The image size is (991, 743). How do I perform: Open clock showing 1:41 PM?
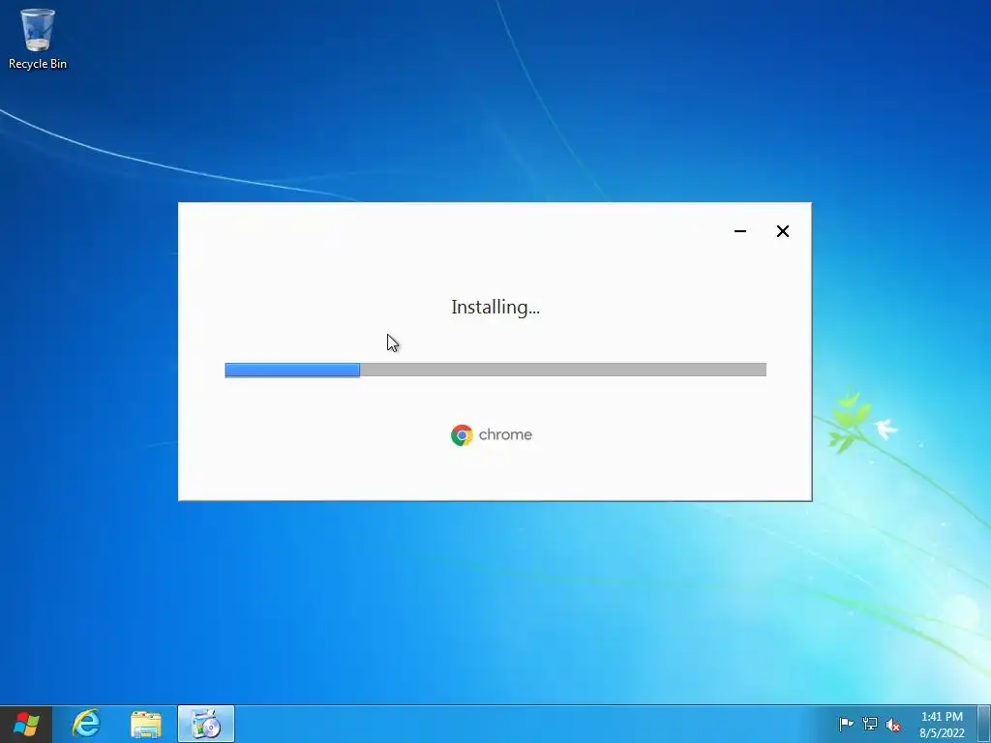click(x=942, y=725)
